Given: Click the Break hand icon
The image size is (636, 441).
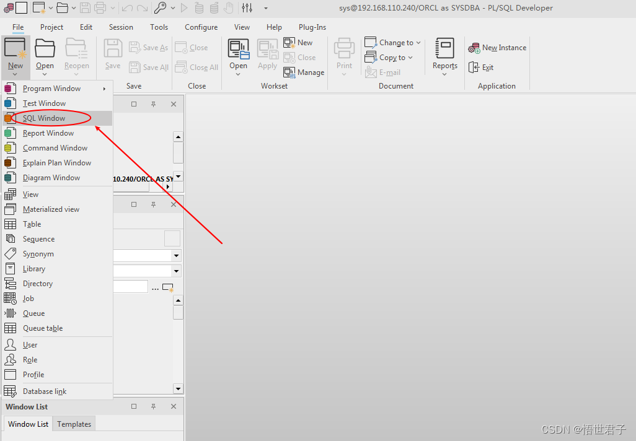Looking at the screenshot, I should click(229, 7).
